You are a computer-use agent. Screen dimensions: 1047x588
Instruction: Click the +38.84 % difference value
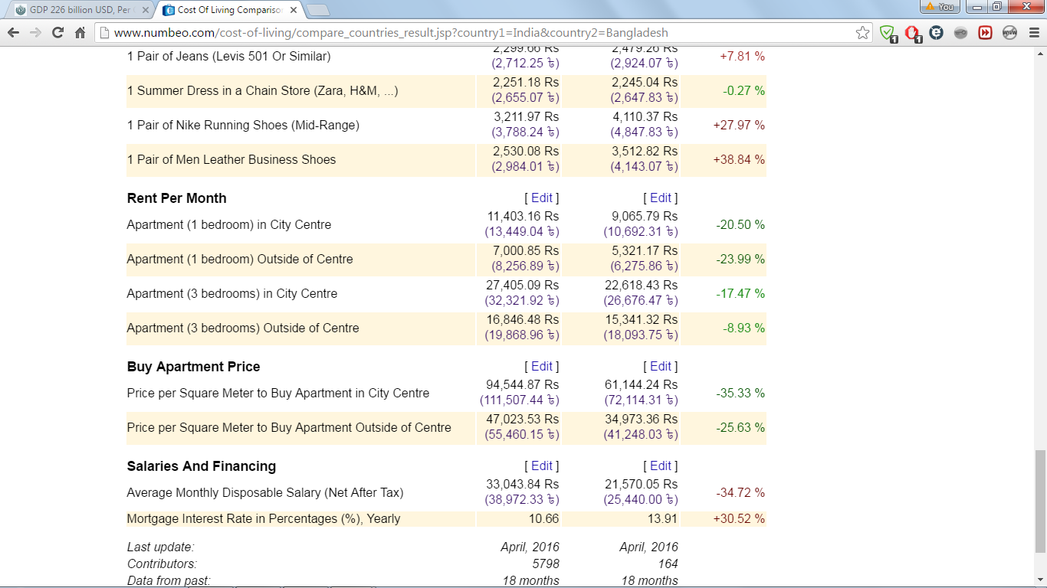pos(739,159)
